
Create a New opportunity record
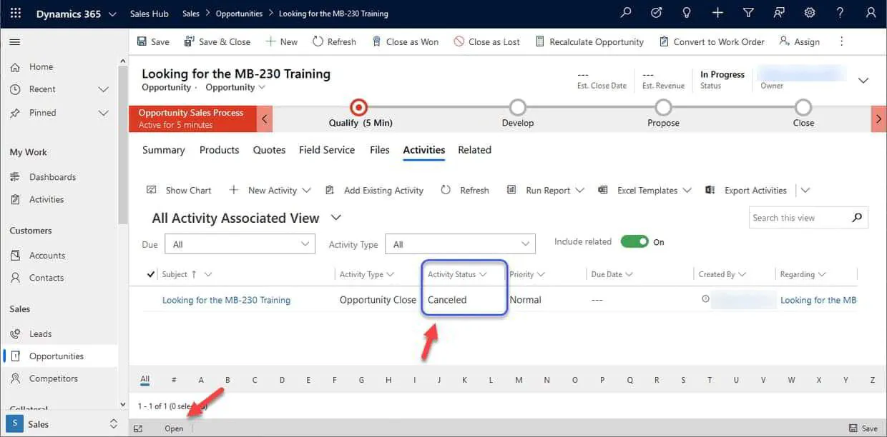point(282,41)
